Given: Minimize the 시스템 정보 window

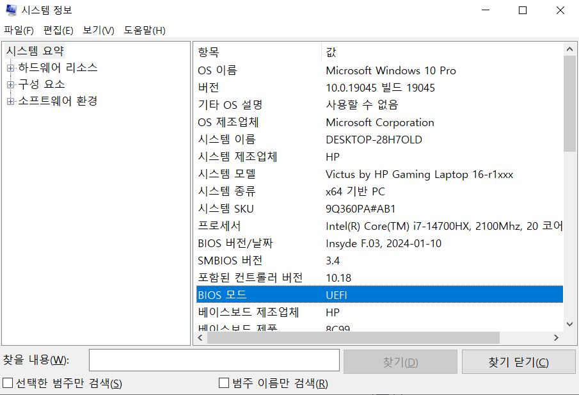Looking at the screenshot, I should click(486, 10).
